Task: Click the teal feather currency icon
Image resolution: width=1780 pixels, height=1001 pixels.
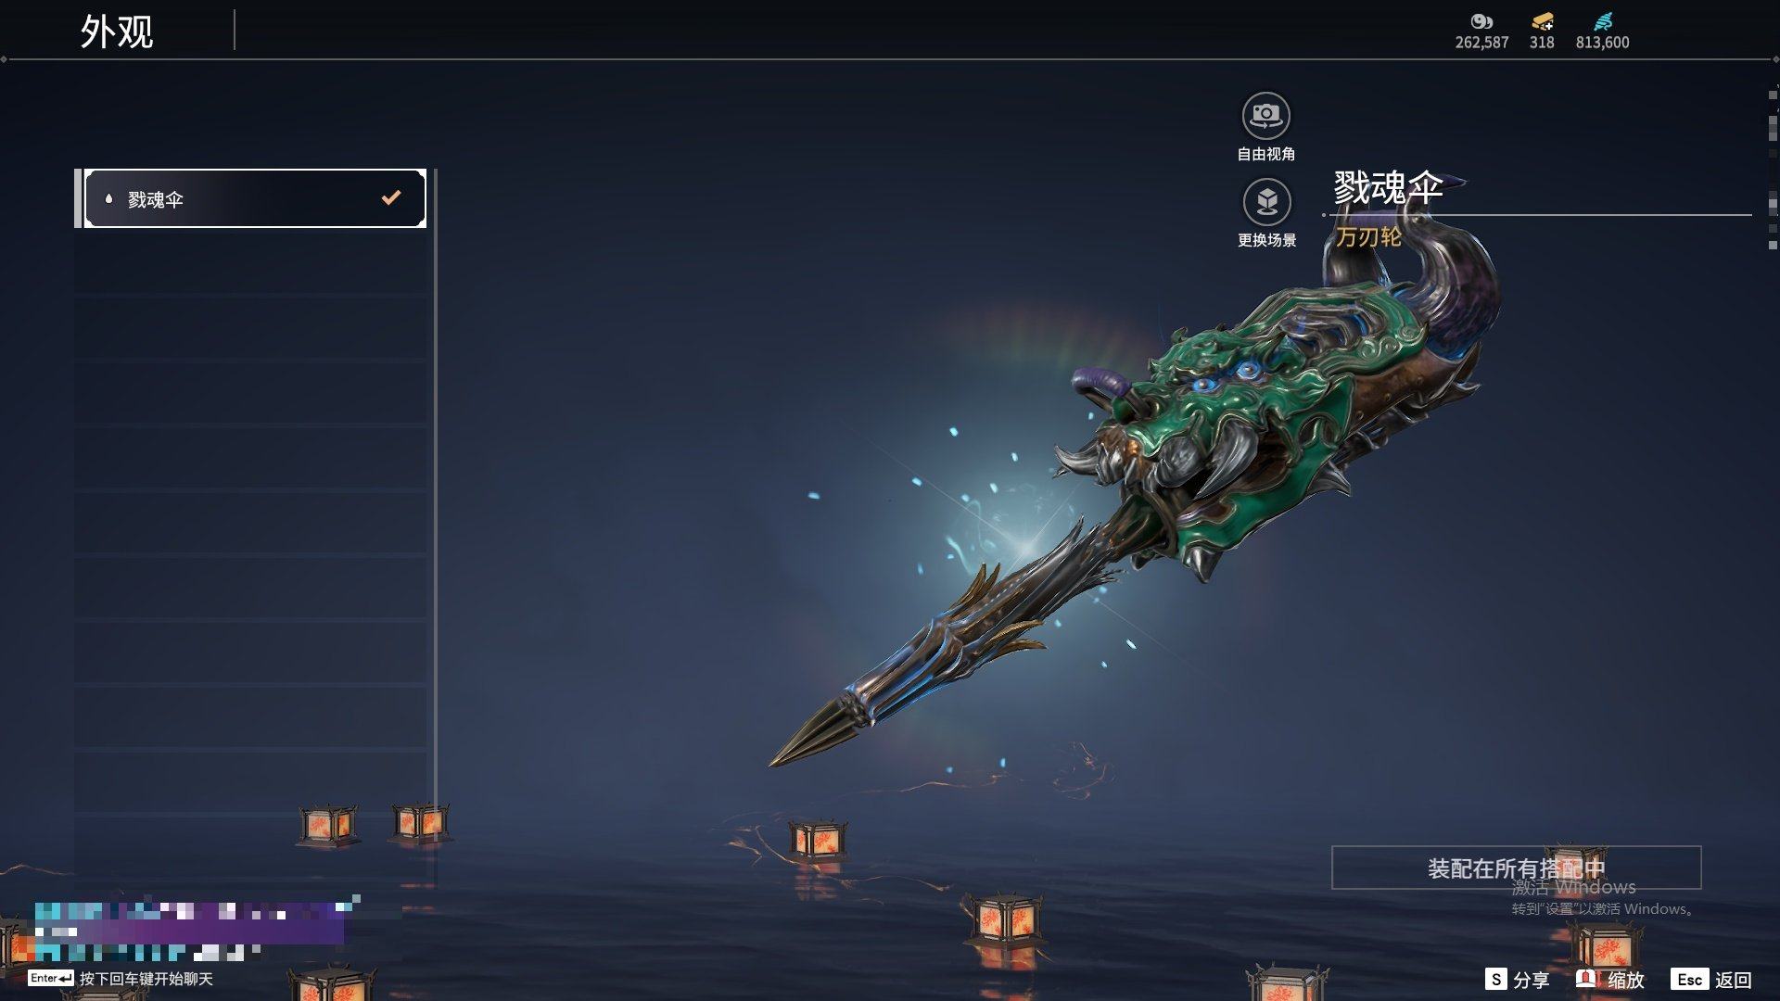Action: [1603, 21]
